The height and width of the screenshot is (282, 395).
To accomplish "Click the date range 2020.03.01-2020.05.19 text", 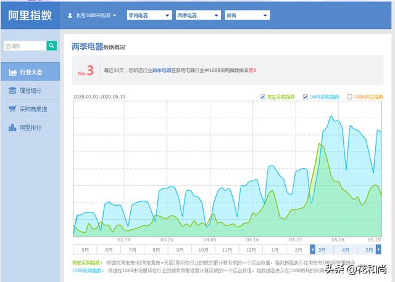I will [x=99, y=97].
